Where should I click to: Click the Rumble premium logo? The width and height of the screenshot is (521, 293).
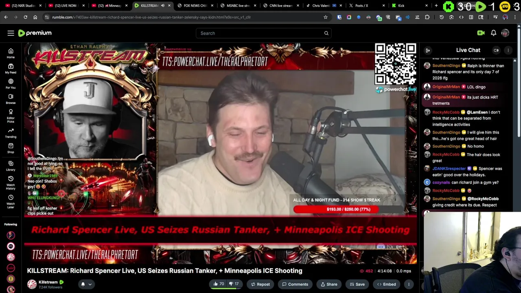tap(35, 33)
